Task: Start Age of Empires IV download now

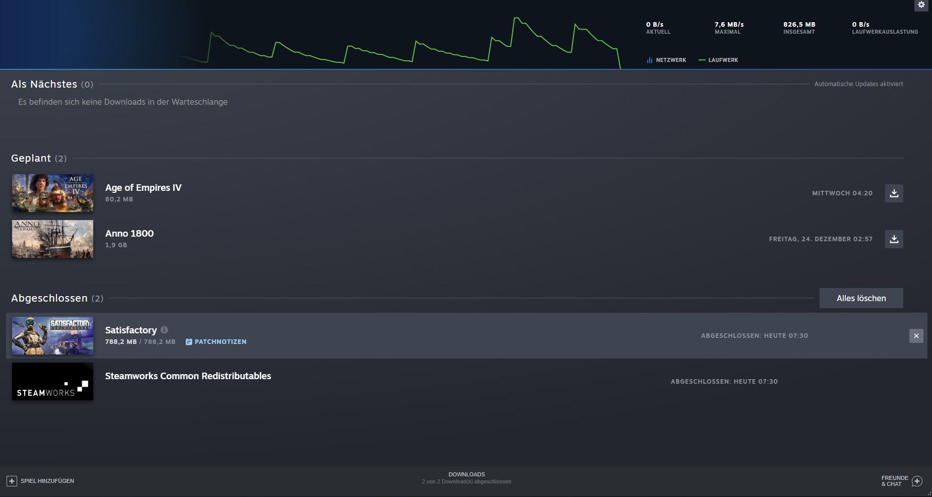Action: point(894,193)
